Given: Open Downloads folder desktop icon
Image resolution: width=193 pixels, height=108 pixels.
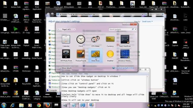Looking at the screenshot, I should pos(175,94).
